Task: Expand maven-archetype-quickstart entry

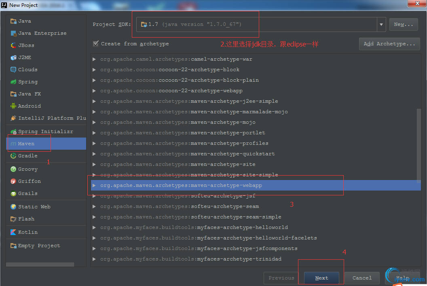Action: (94, 154)
